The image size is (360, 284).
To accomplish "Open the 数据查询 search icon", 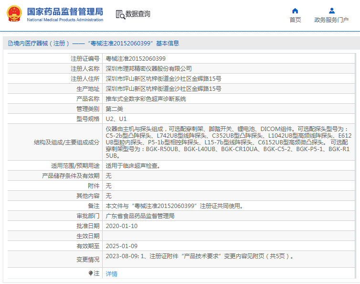I will pos(120,14).
